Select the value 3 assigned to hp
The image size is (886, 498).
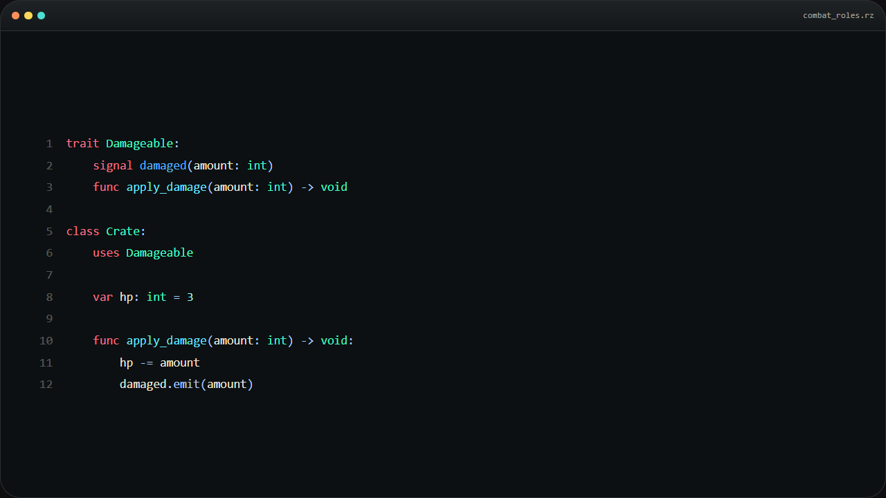190,297
